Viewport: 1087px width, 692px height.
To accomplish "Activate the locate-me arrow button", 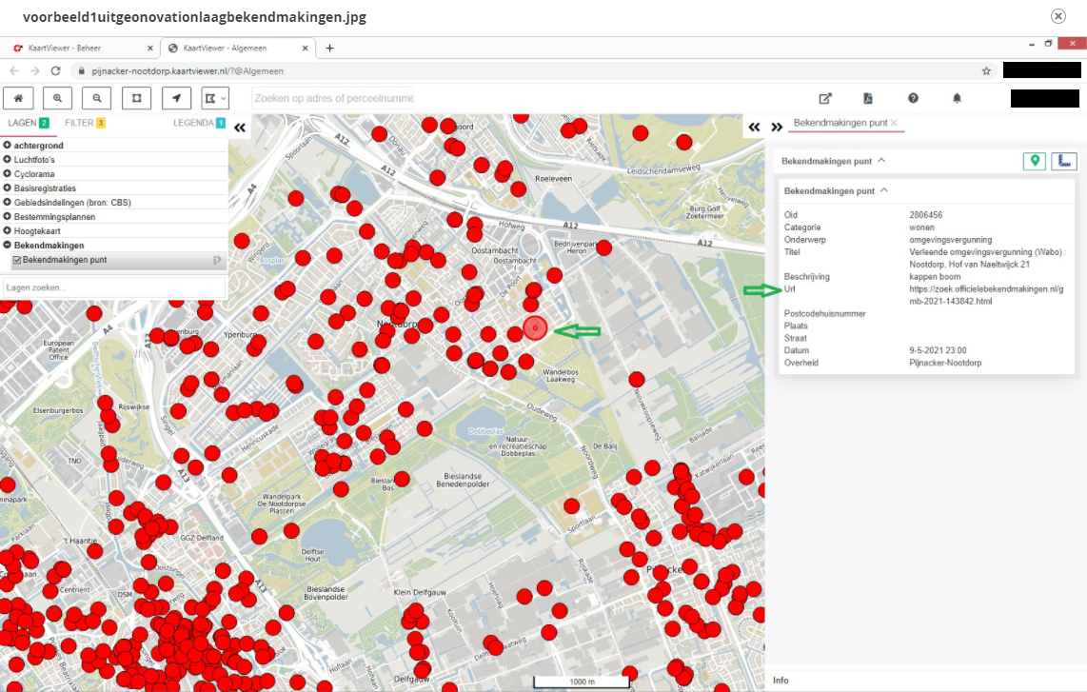I will 176,98.
